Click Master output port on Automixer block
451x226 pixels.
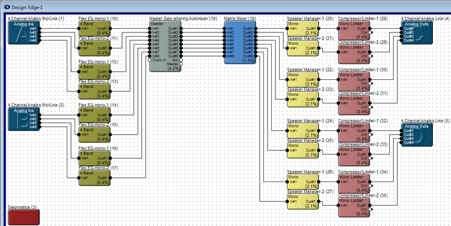[x=181, y=64]
